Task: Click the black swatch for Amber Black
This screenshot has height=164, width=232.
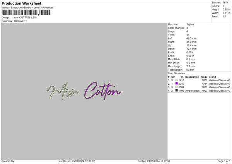Action: 177,91
